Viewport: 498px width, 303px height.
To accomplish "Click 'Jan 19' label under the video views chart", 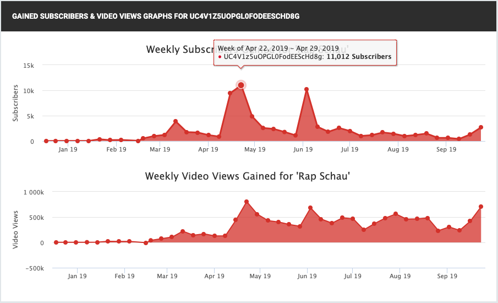I will [x=77, y=276].
